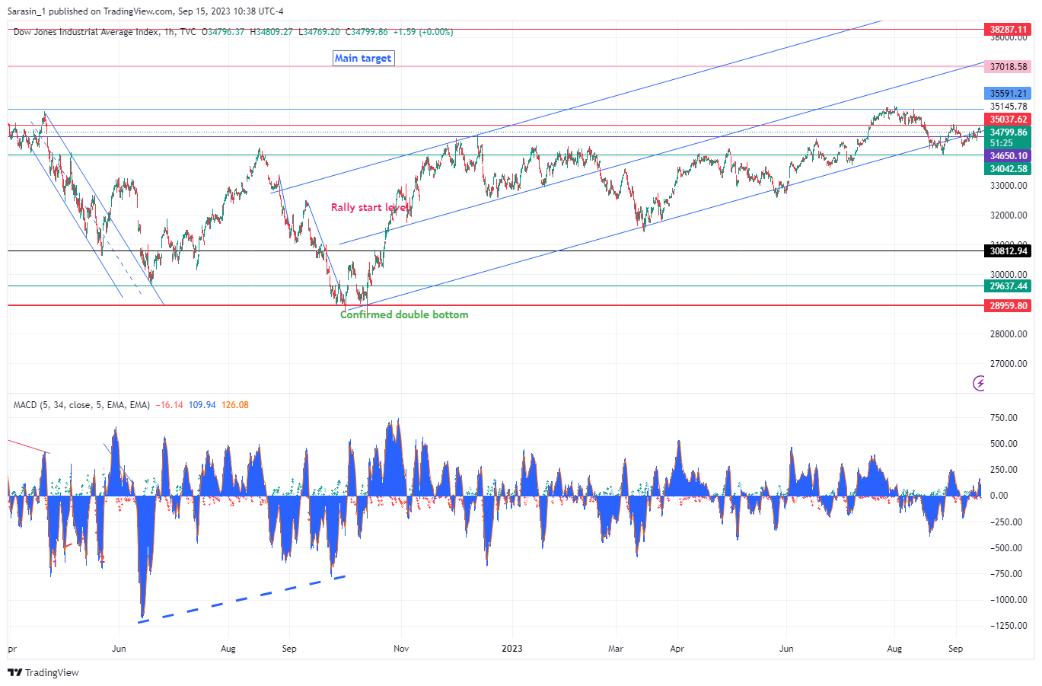Click the green 29637.44 price label
This screenshot has height=686, width=1042.
[x=1008, y=286]
